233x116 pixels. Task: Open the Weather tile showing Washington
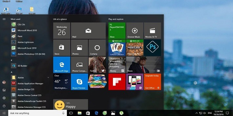pos(62,82)
